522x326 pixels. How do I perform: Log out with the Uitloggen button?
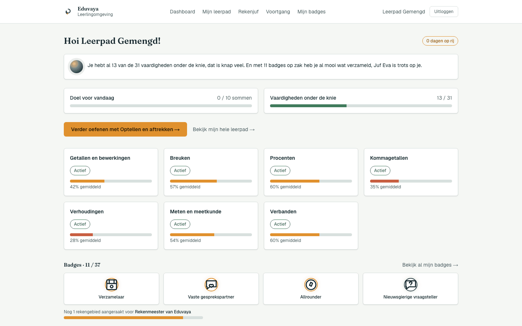pyautogui.click(x=444, y=12)
